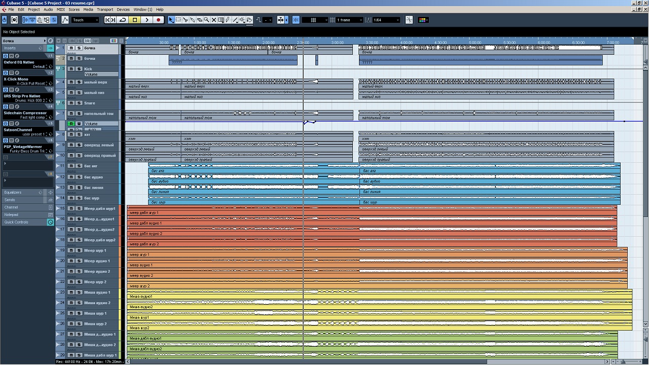Select the Erase tool

pos(200,20)
